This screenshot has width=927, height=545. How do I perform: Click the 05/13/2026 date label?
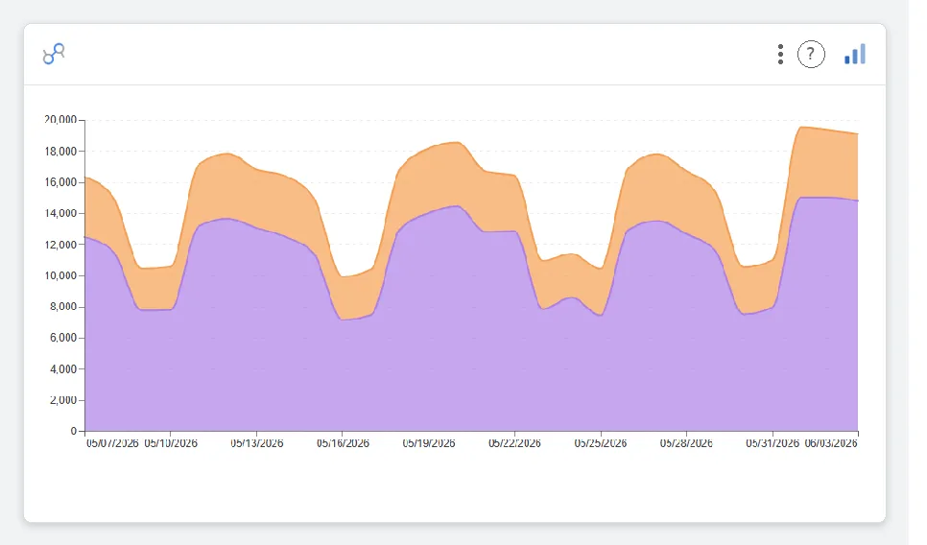(x=256, y=443)
